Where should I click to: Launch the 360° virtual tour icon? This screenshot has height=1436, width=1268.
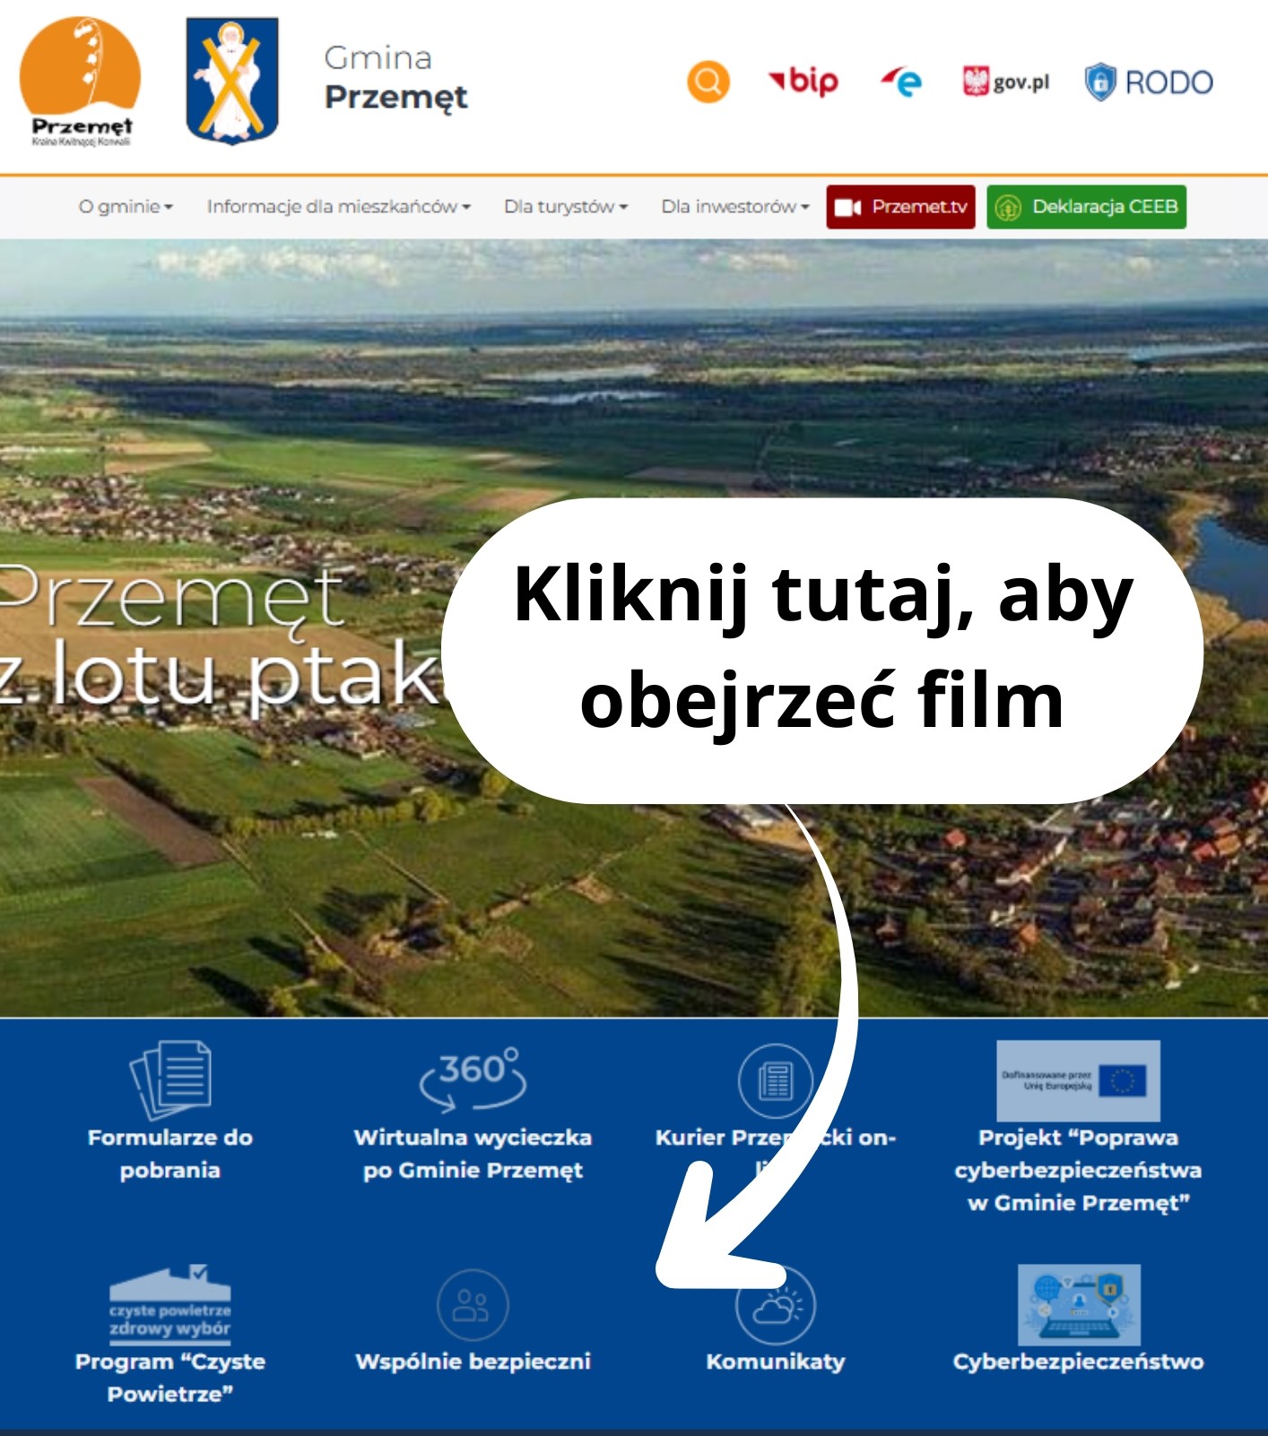[473, 1077]
